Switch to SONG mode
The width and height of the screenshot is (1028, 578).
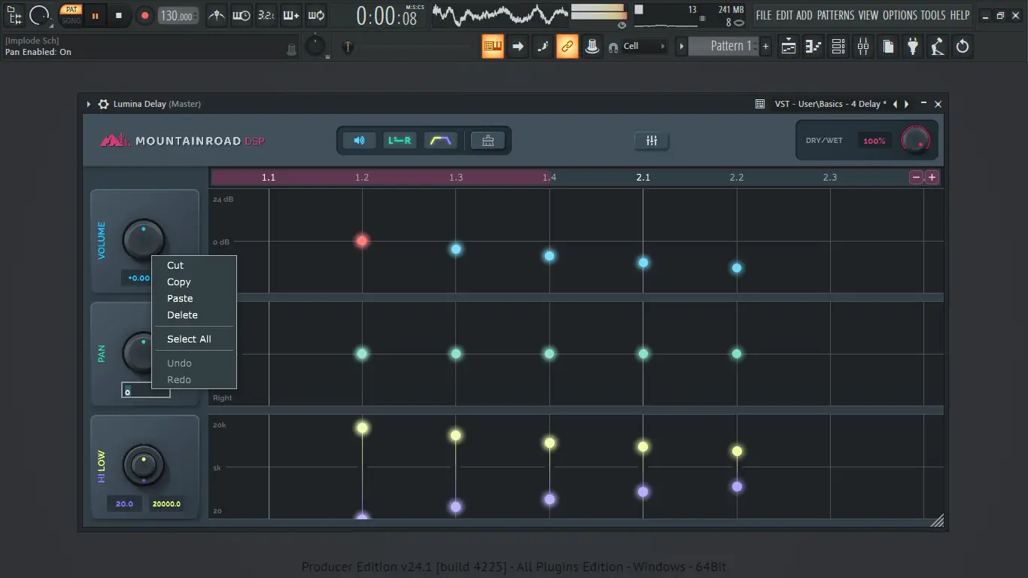click(71, 20)
